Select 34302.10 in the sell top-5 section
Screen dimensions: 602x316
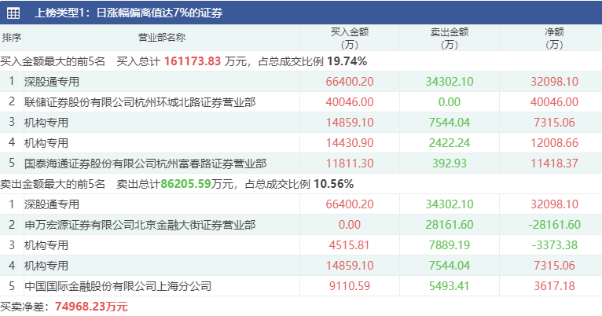(450, 204)
